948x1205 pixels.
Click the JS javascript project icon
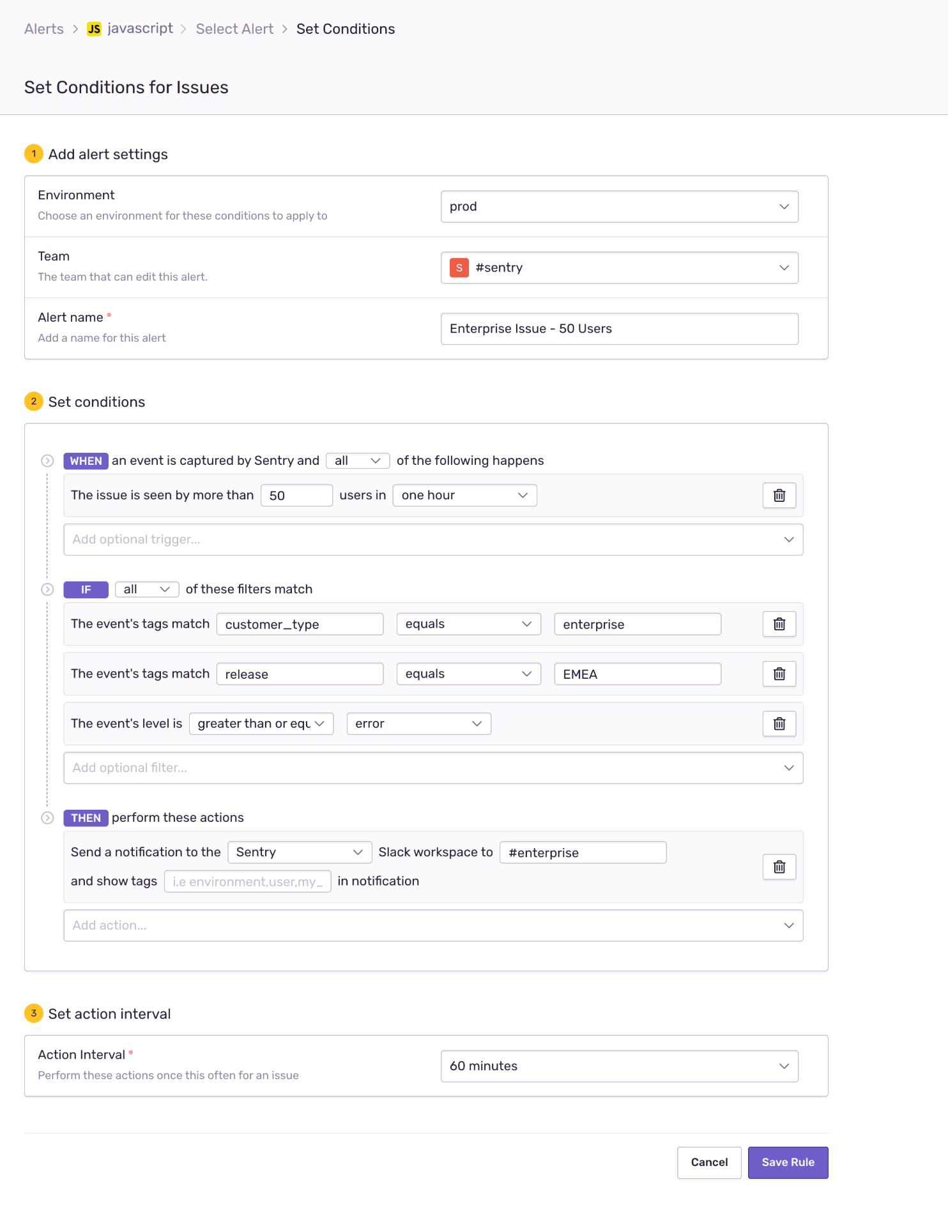point(94,29)
